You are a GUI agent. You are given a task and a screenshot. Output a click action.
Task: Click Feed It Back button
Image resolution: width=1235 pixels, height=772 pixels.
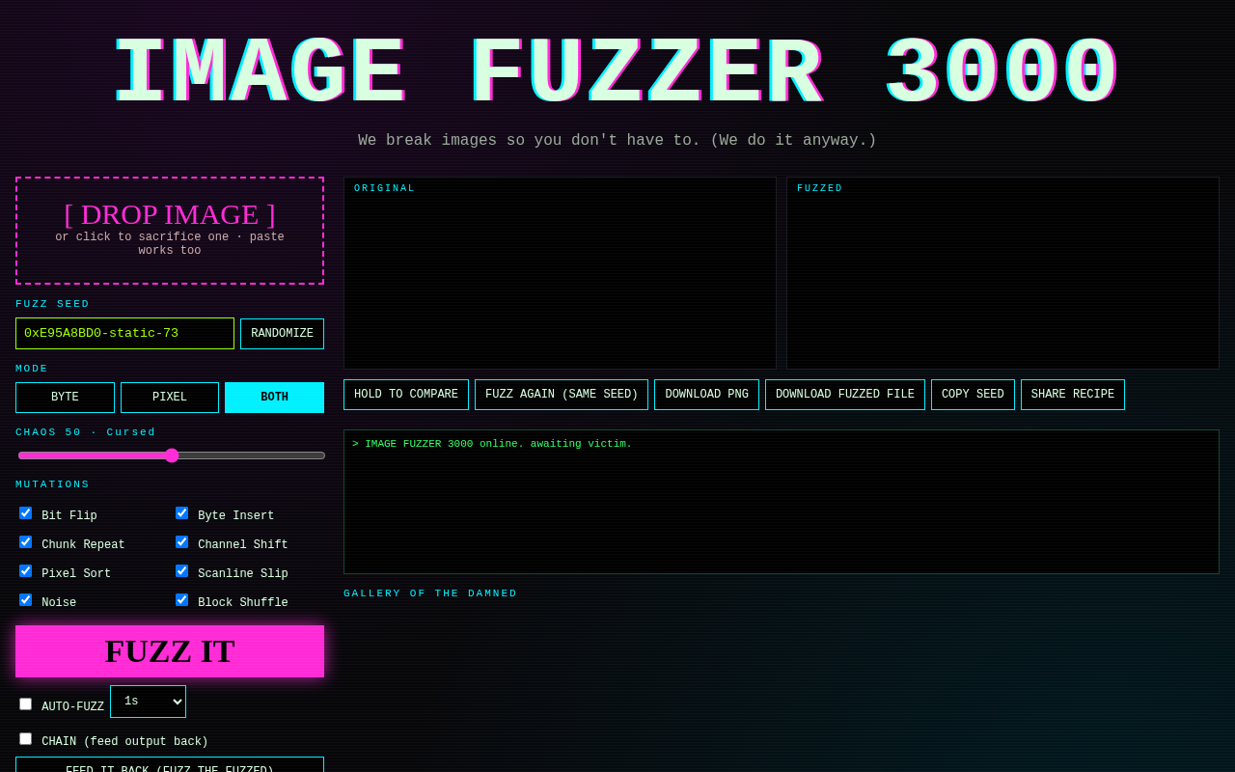(x=170, y=766)
